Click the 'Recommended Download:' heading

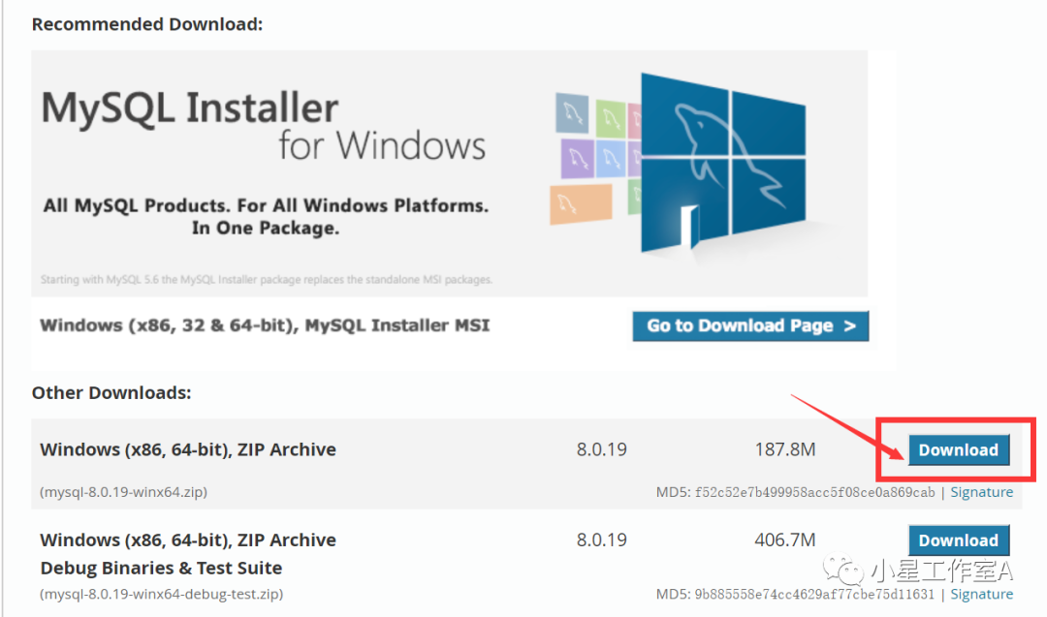tap(147, 24)
